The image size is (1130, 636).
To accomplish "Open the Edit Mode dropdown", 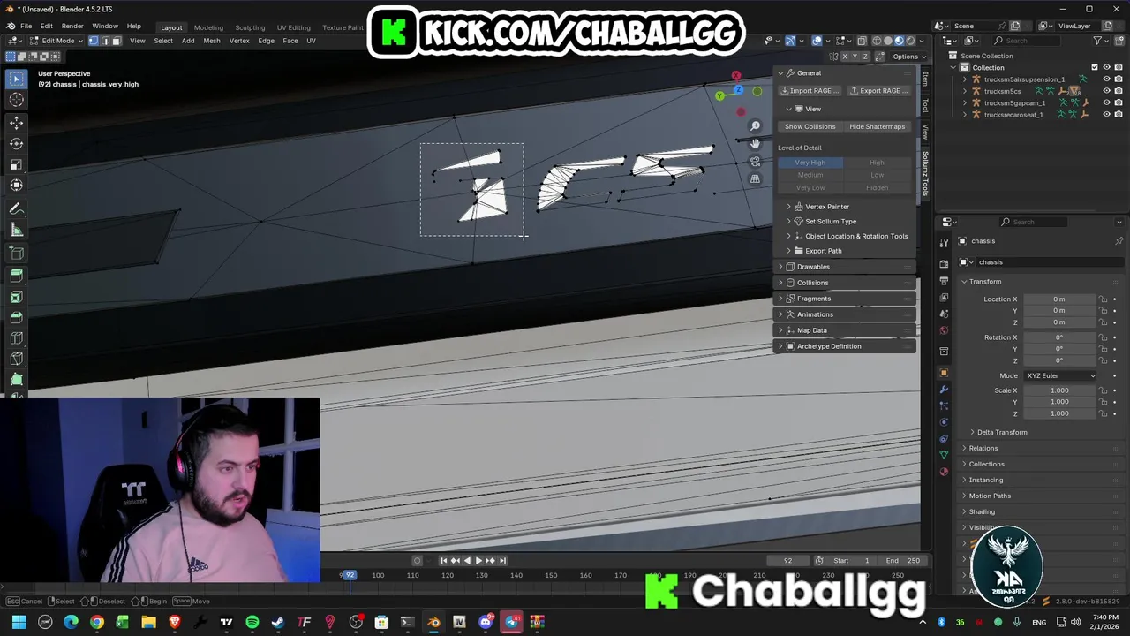I will click(56, 41).
